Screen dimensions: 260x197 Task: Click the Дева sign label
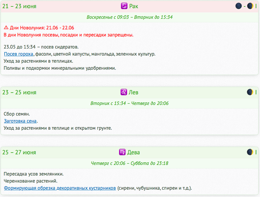tap(133, 152)
